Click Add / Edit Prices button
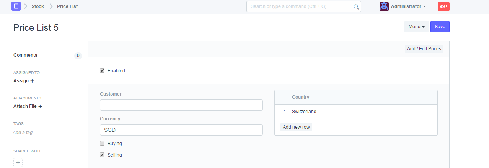The width and height of the screenshot is (489, 168). (x=424, y=49)
